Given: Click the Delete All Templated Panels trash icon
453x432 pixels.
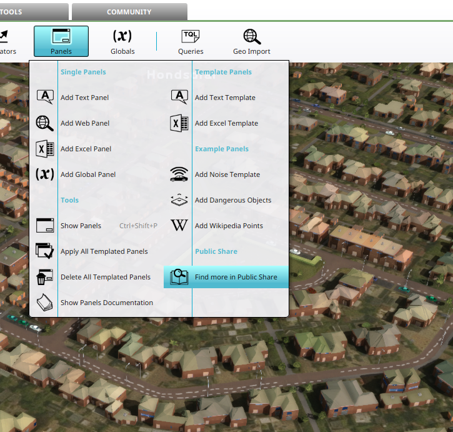Looking at the screenshot, I should click(x=44, y=277).
